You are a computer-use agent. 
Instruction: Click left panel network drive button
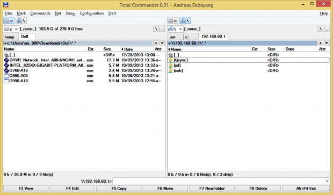click(x=21, y=20)
